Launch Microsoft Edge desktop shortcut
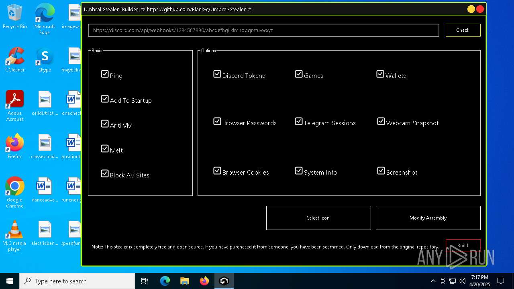Viewport: 514px width, 289px height. click(45, 19)
